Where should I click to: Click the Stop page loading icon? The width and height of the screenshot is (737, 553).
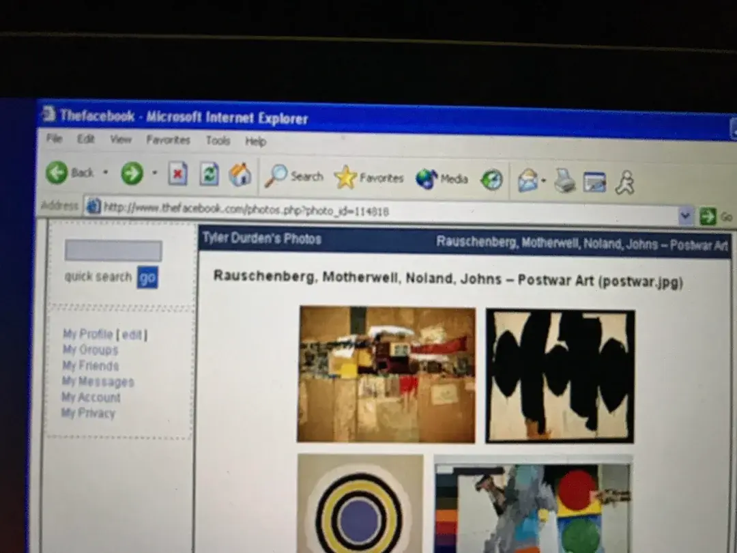(177, 174)
